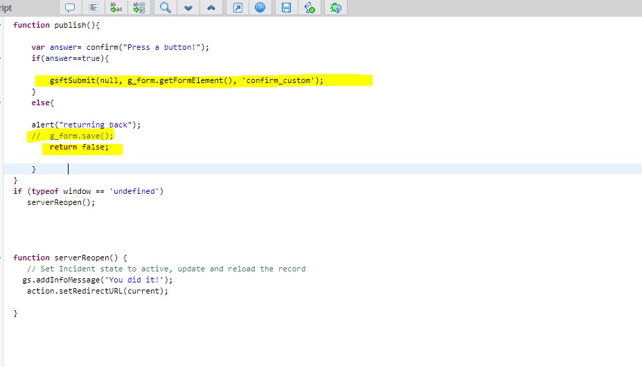This screenshot has width=642, height=367.
Task: Jump to next match with down arrow
Action: [188, 8]
